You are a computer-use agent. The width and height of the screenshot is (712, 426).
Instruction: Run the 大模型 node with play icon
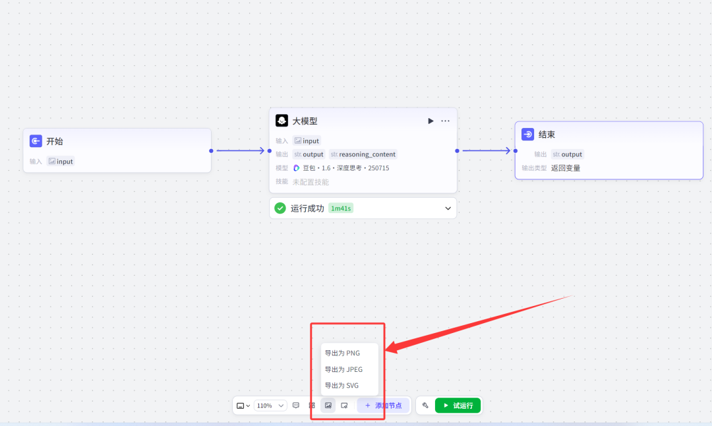point(430,121)
